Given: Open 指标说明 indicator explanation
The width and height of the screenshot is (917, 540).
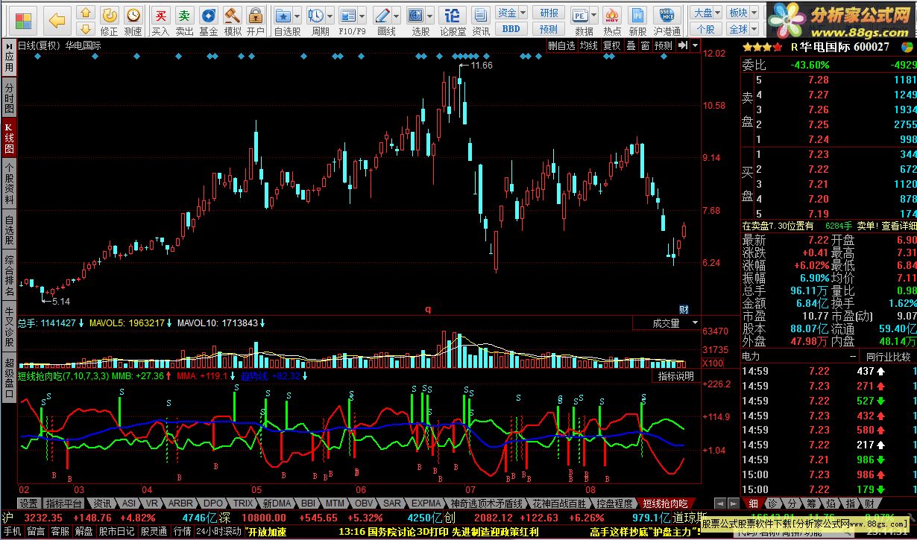Looking at the screenshot, I should [676, 377].
